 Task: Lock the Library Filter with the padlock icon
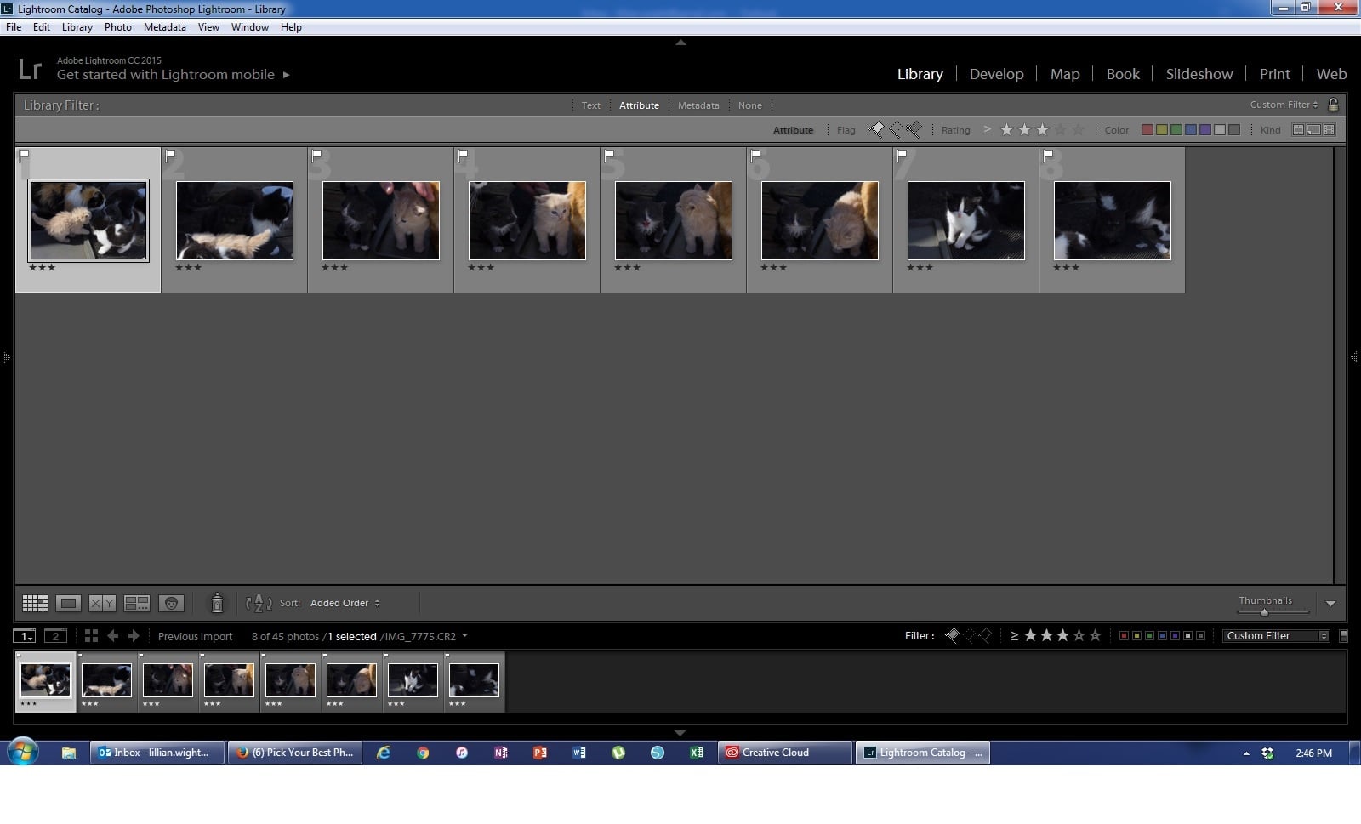(1333, 105)
